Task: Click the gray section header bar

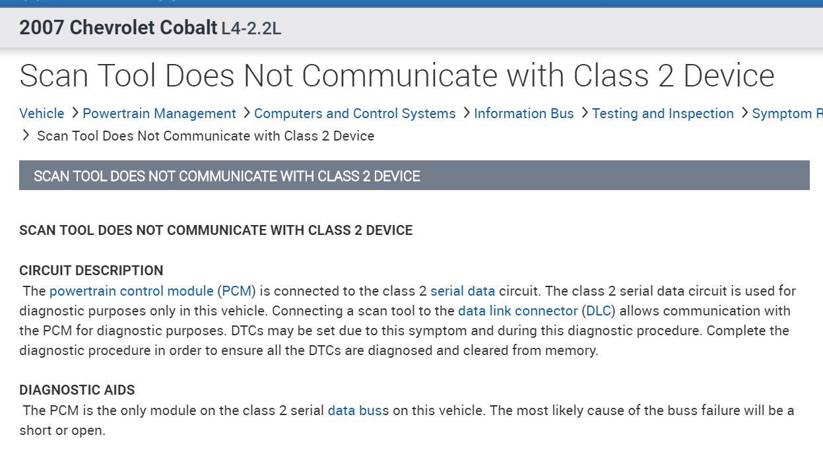Action: 414,176
